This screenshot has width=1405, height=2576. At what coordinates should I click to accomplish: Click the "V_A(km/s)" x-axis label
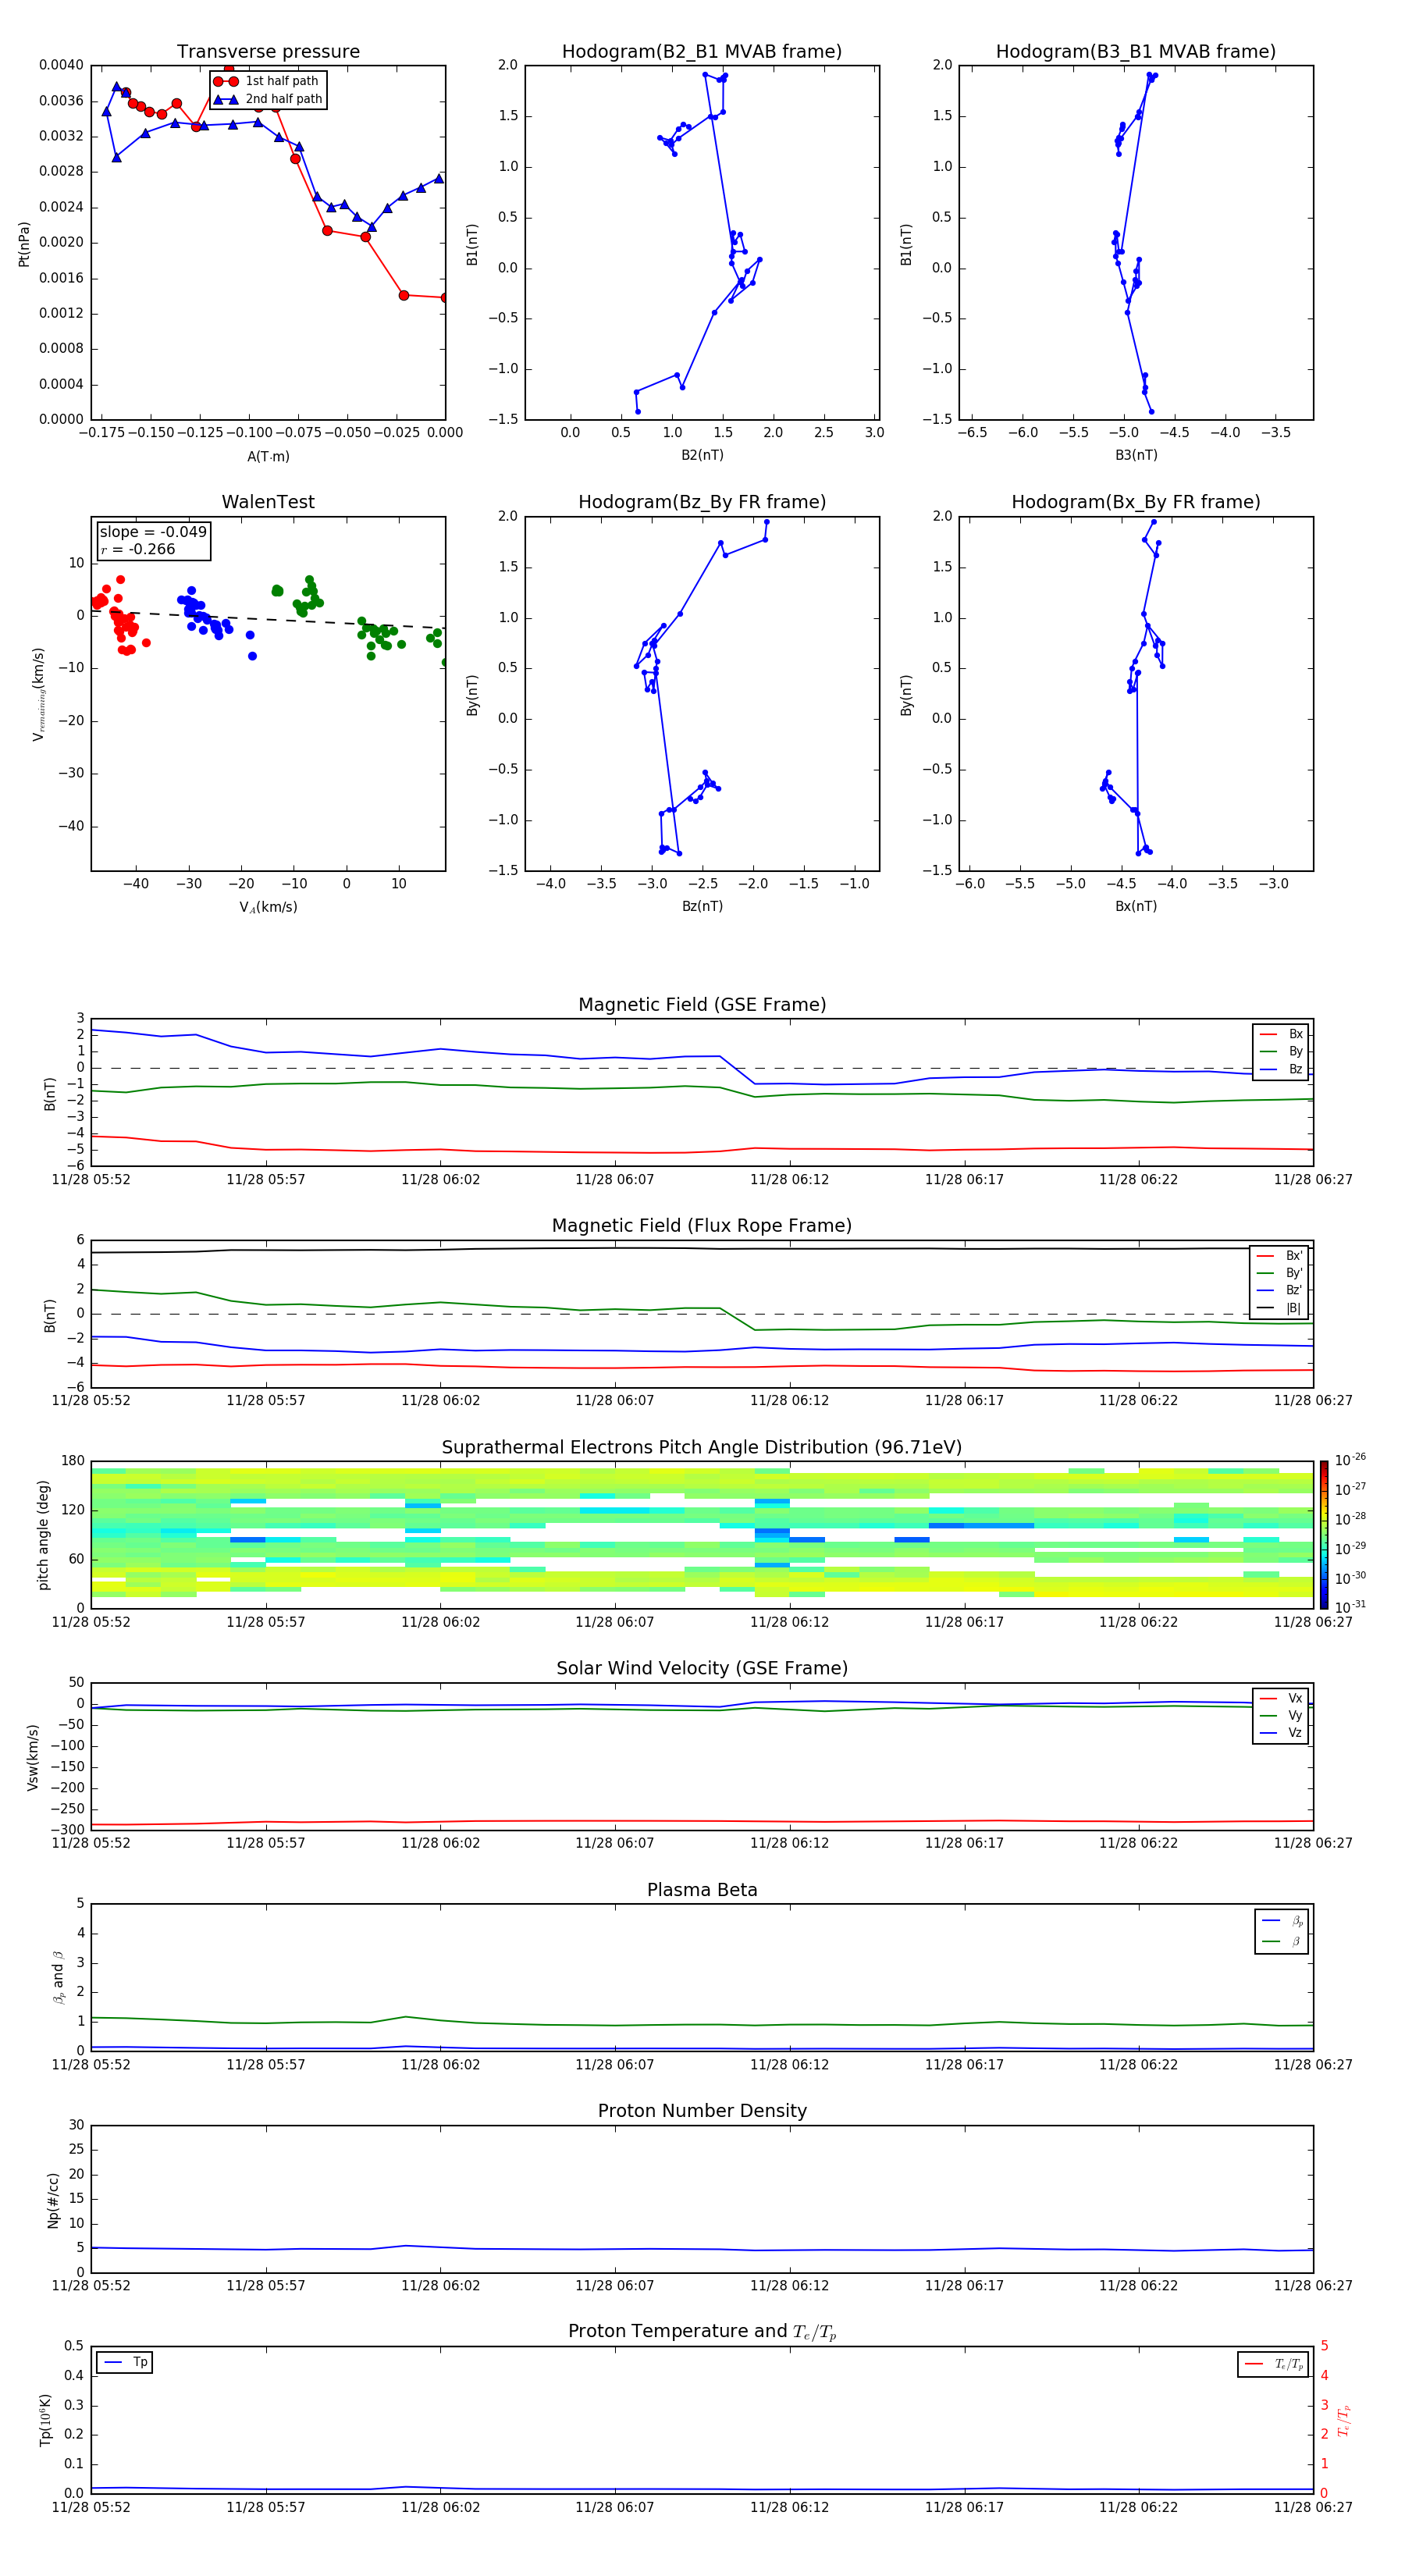268,907
